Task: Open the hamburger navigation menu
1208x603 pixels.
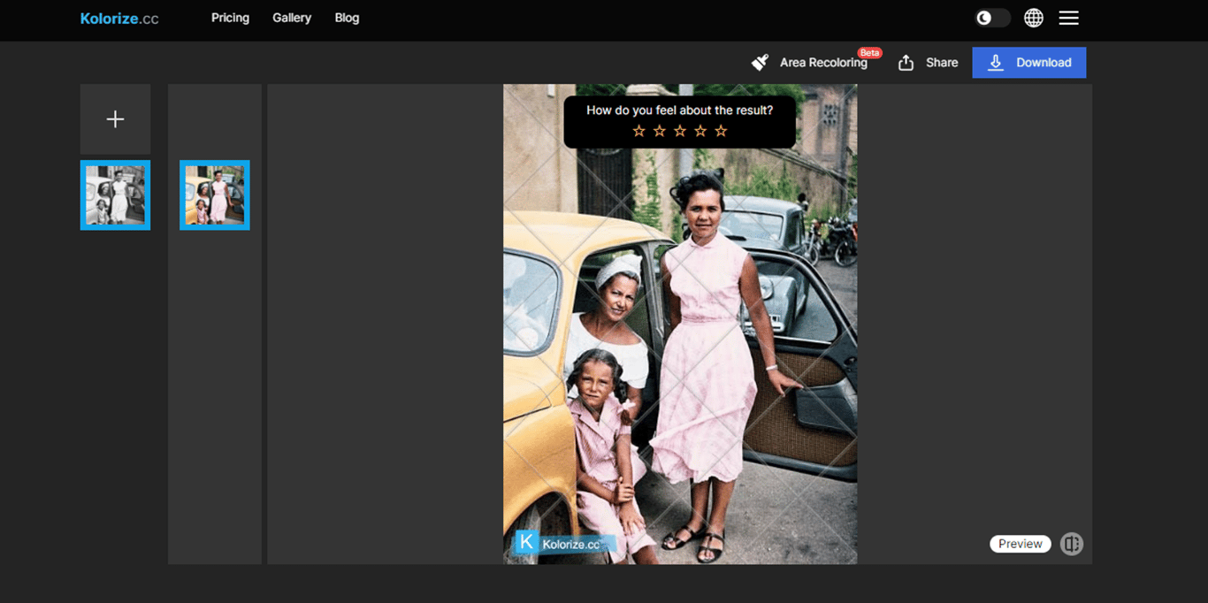Action: pos(1068,18)
